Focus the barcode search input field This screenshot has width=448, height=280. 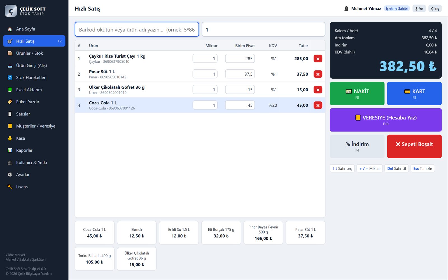point(137,29)
